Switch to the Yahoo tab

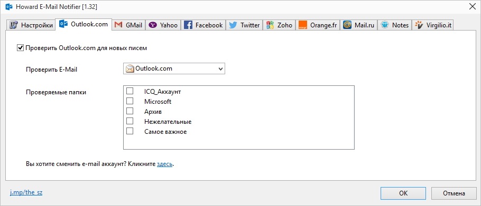[163, 25]
